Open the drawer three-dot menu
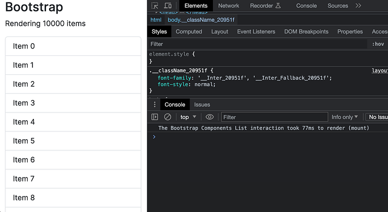The width and height of the screenshot is (388, 212). (x=154, y=105)
